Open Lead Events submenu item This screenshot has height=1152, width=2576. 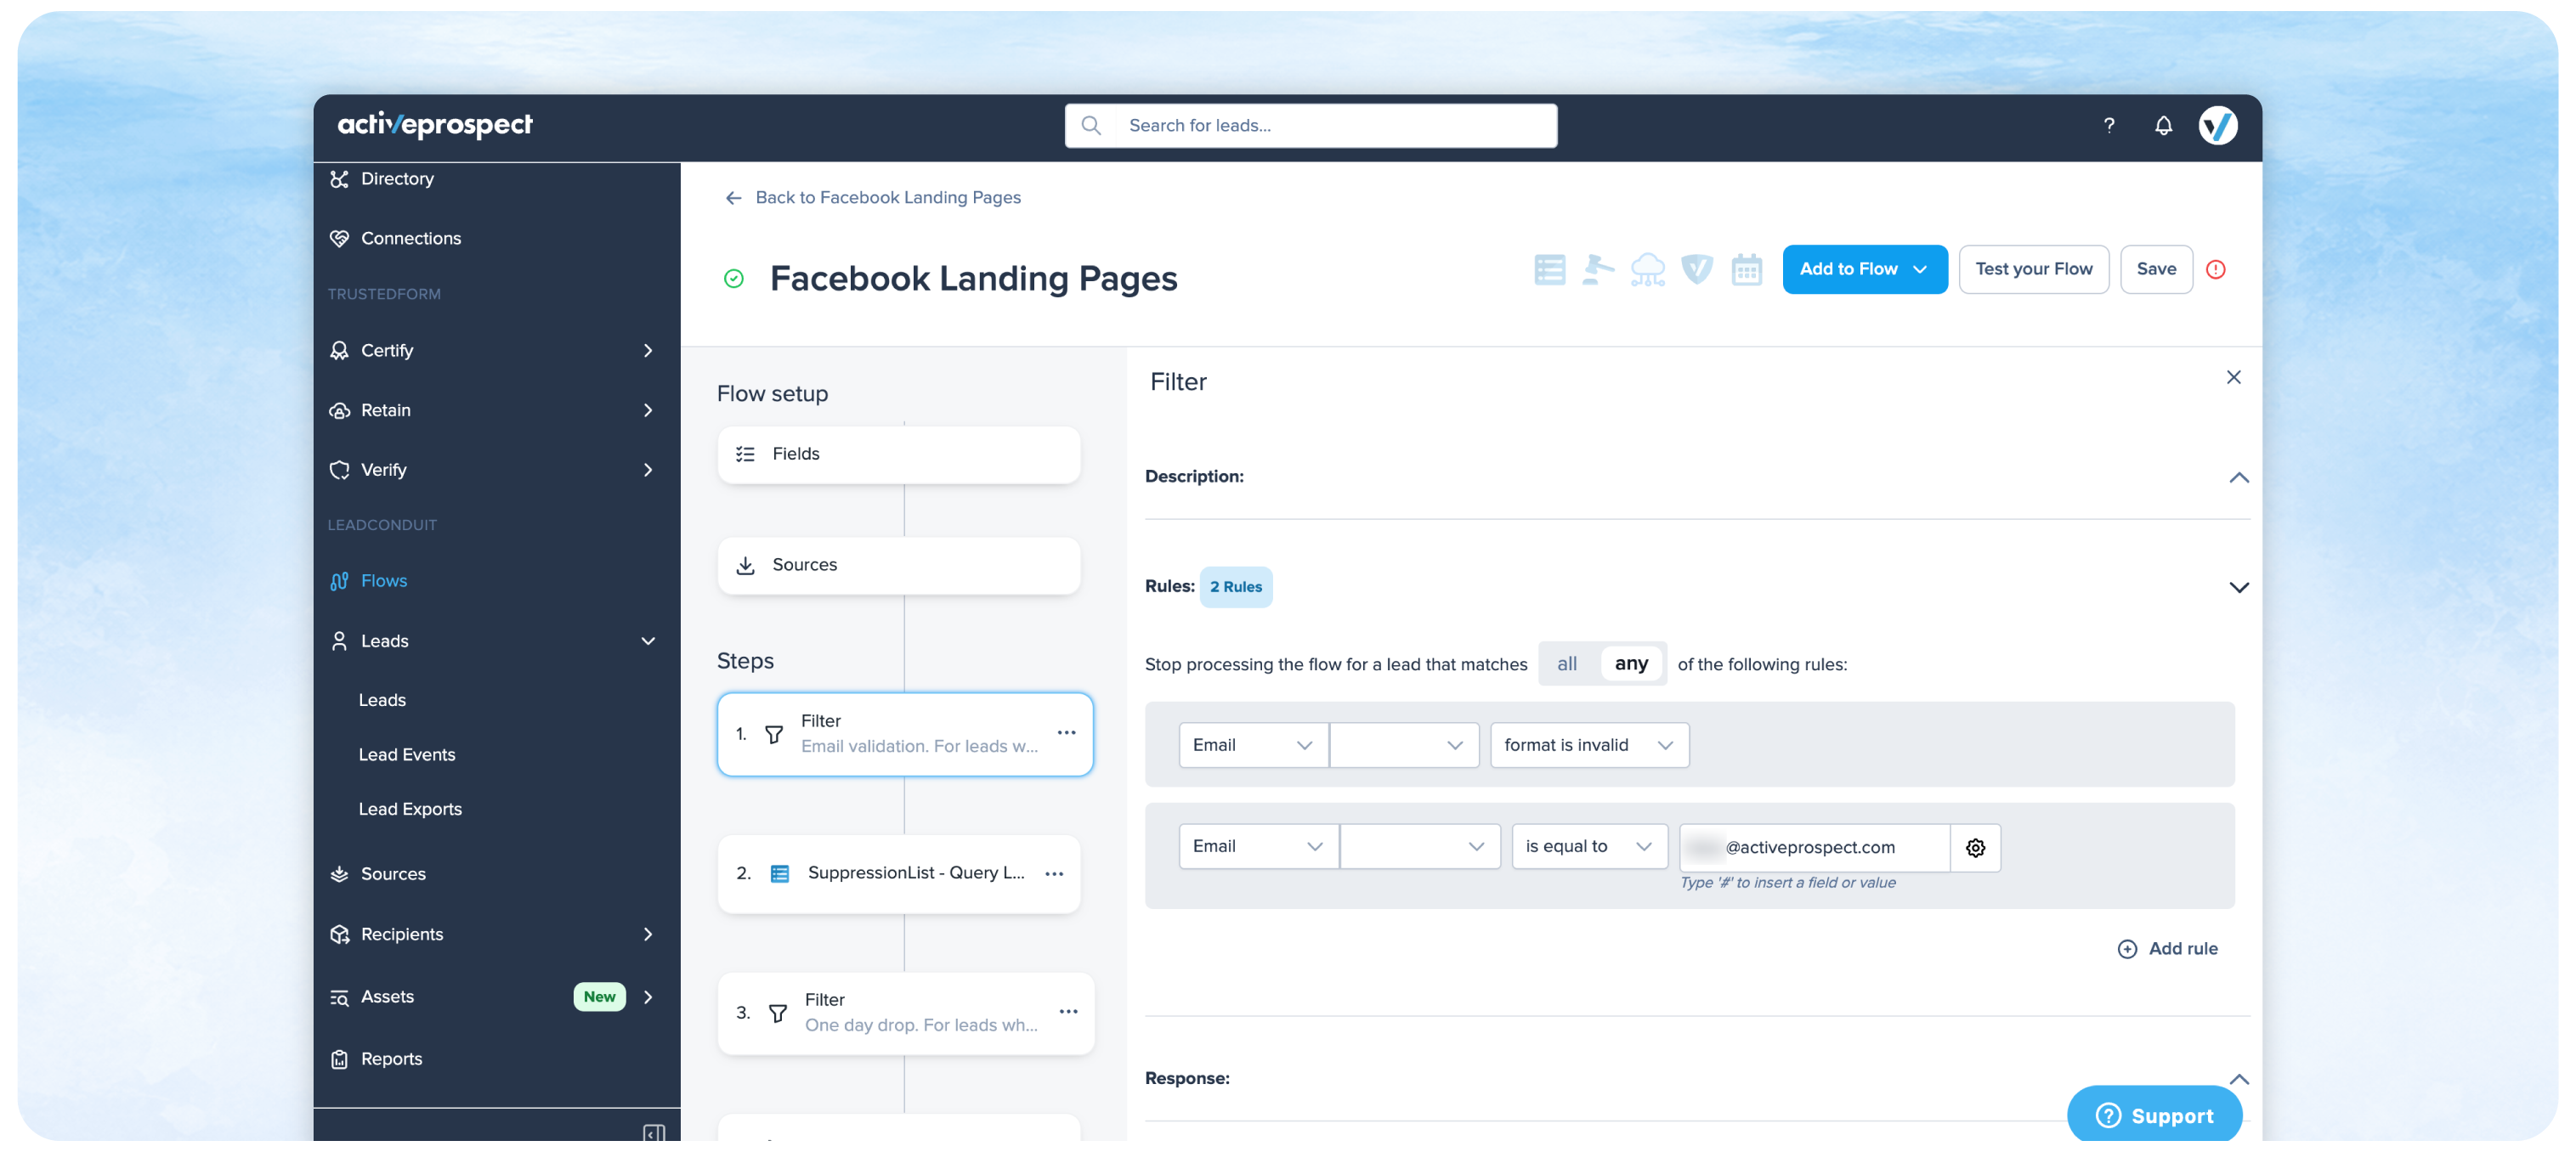(x=406, y=754)
